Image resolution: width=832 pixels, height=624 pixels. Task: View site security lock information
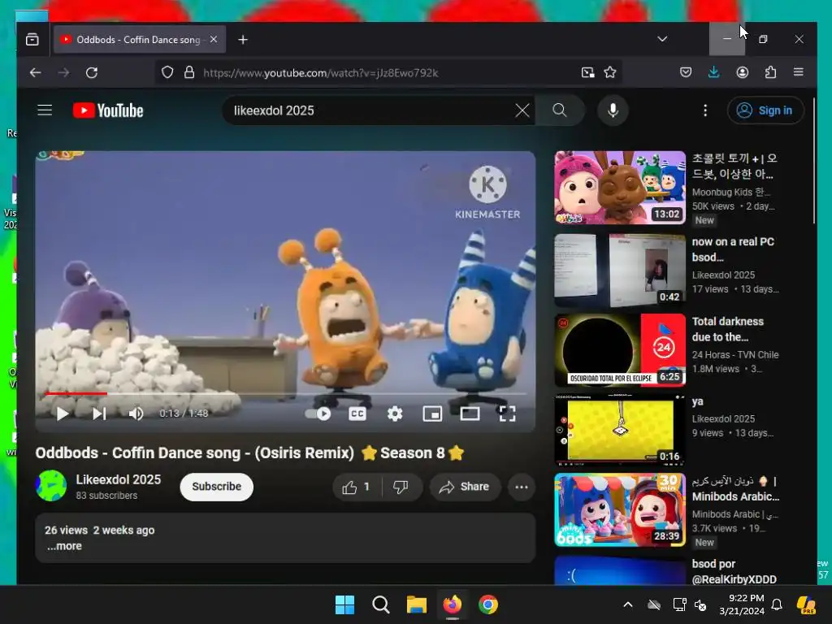(x=188, y=72)
